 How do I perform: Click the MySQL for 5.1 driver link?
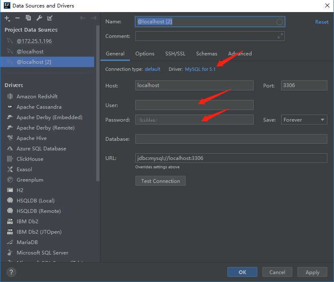pos(200,69)
